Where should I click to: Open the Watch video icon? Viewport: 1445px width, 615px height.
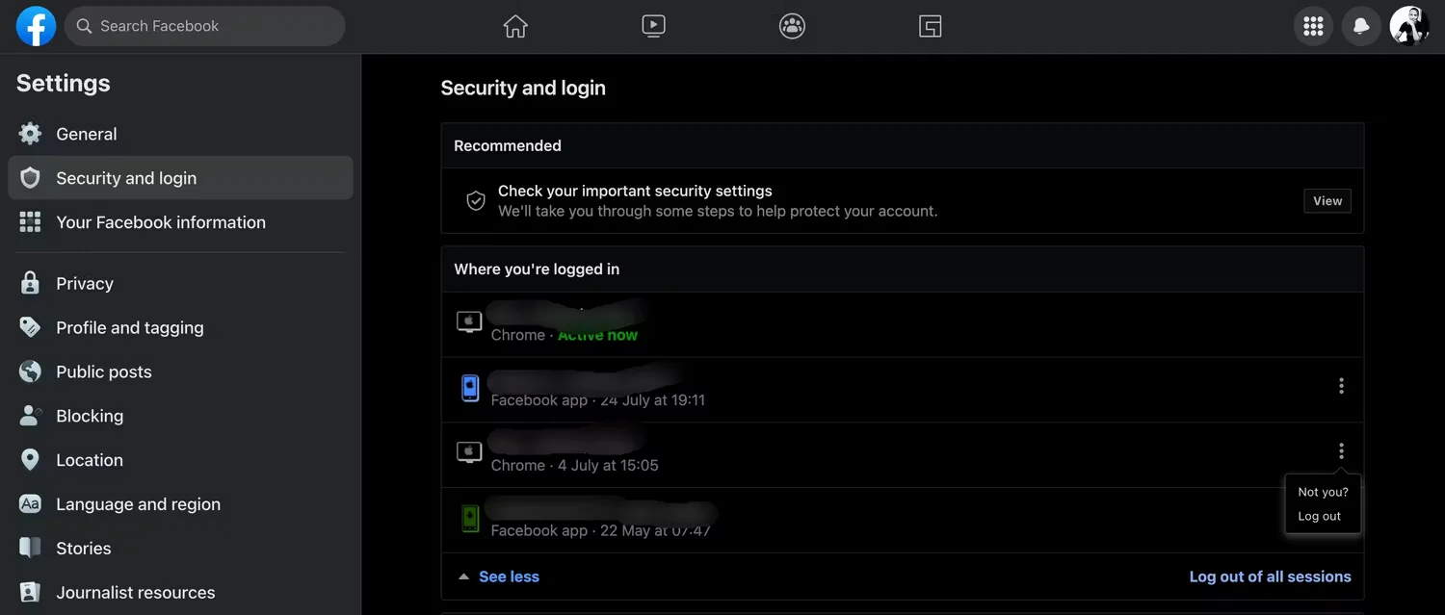point(653,26)
